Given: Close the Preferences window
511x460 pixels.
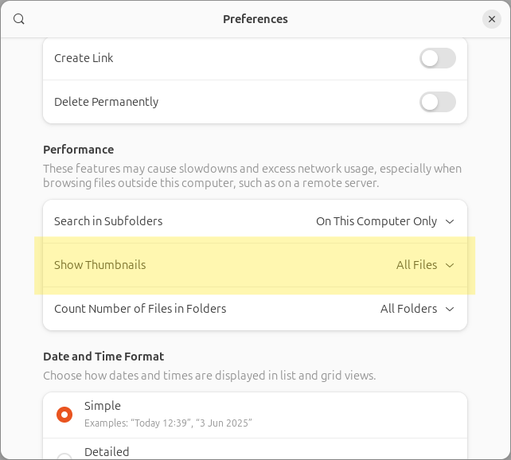Looking at the screenshot, I should (x=492, y=19).
